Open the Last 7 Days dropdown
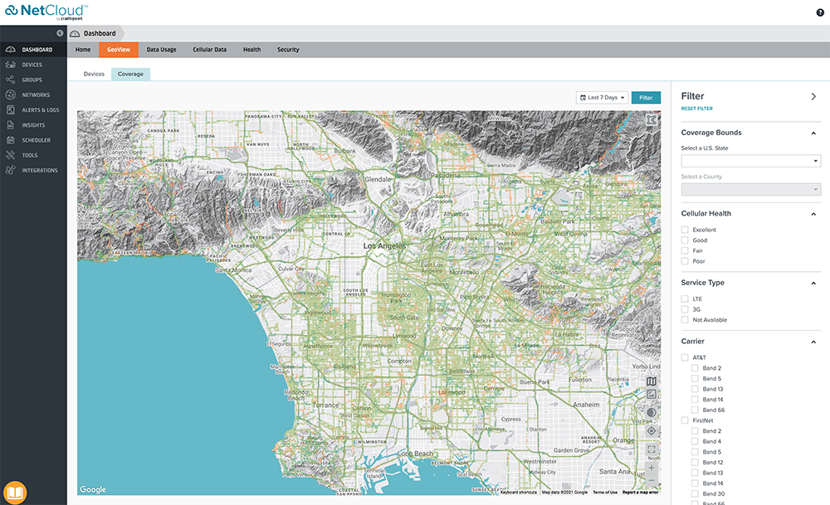The image size is (830, 505). (x=601, y=98)
